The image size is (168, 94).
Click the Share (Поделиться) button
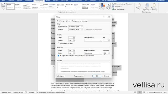160,1
